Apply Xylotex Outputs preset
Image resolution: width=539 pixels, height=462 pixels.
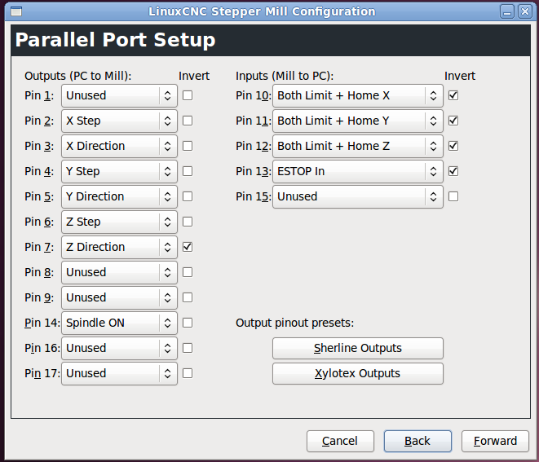click(x=358, y=373)
